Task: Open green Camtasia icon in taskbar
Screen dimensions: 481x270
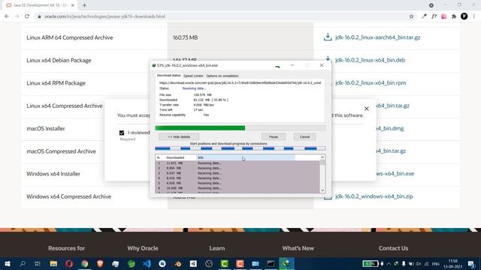Action: tap(224, 263)
